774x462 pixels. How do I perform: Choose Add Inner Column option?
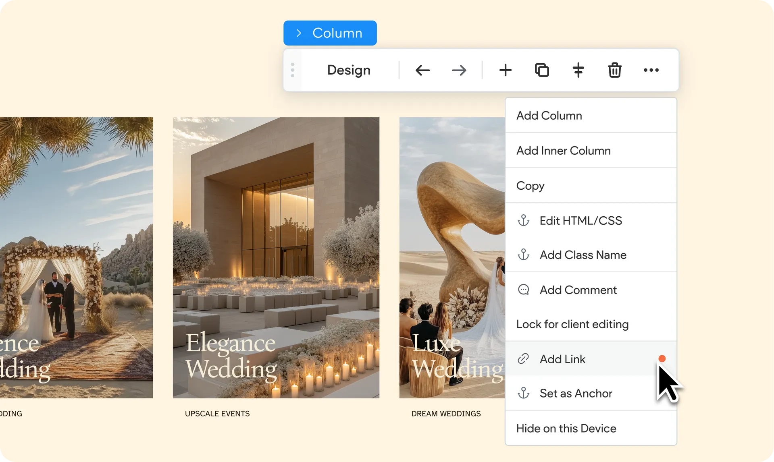click(563, 151)
